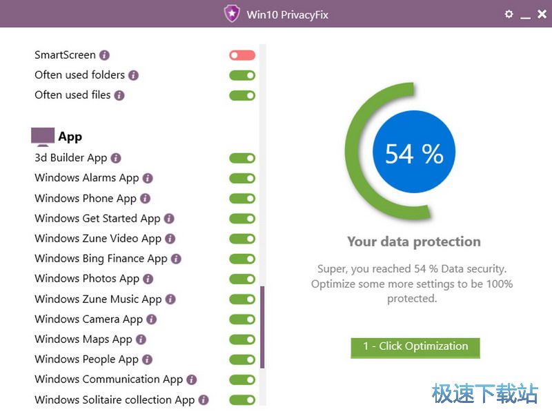Open settings gear in title bar
Image resolution: width=552 pixels, height=414 pixels.
(509, 14)
